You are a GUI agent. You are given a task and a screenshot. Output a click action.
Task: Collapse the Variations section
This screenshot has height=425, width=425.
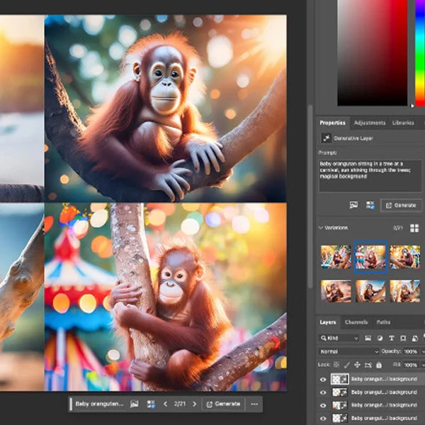pos(322,228)
